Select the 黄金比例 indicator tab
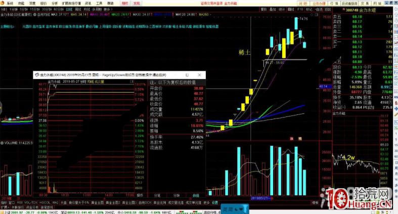The width and height of the screenshot is (398, 214). [x=160, y=202]
